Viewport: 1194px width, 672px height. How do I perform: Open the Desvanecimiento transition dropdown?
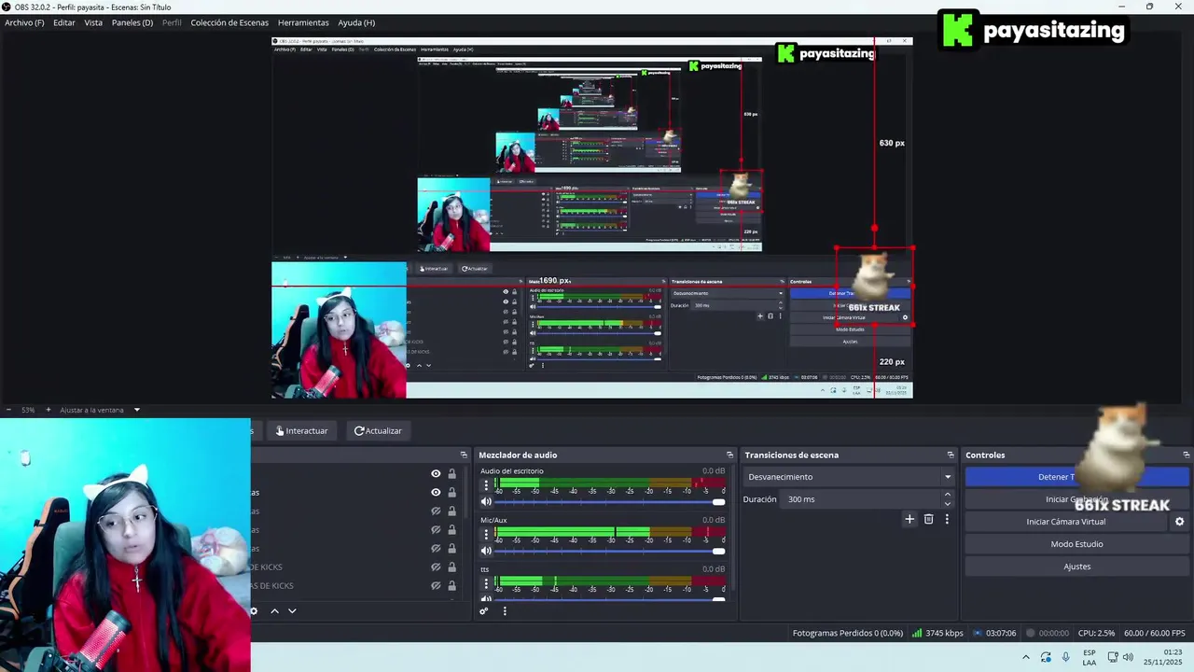pos(849,477)
